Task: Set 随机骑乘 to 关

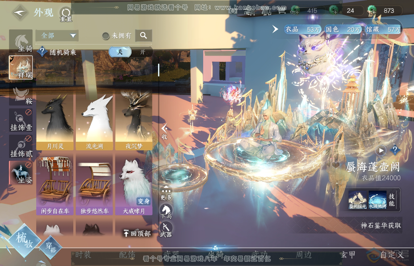Action: [120, 52]
